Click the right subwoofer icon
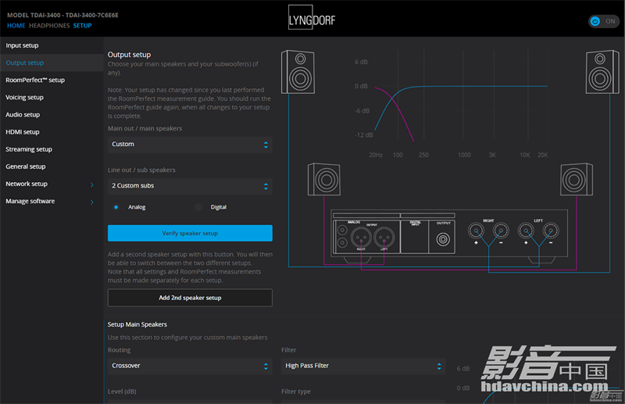 tap(577, 180)
